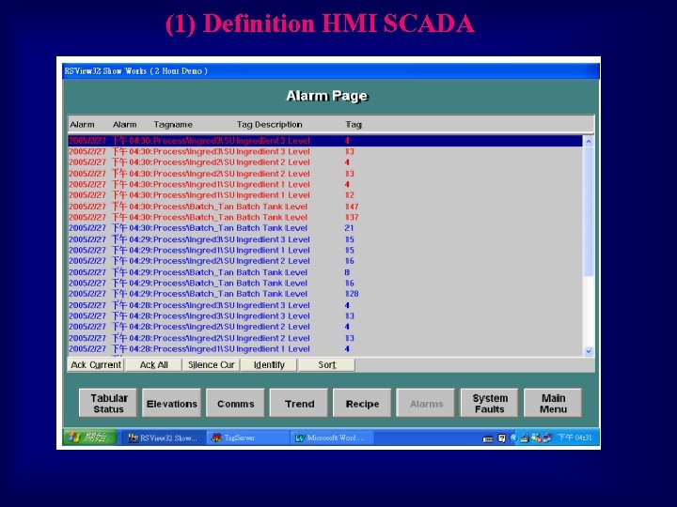Screen dimensions: 677x507
Task: Click the taskbar clock showing 04:31
Action: (575, 438)
